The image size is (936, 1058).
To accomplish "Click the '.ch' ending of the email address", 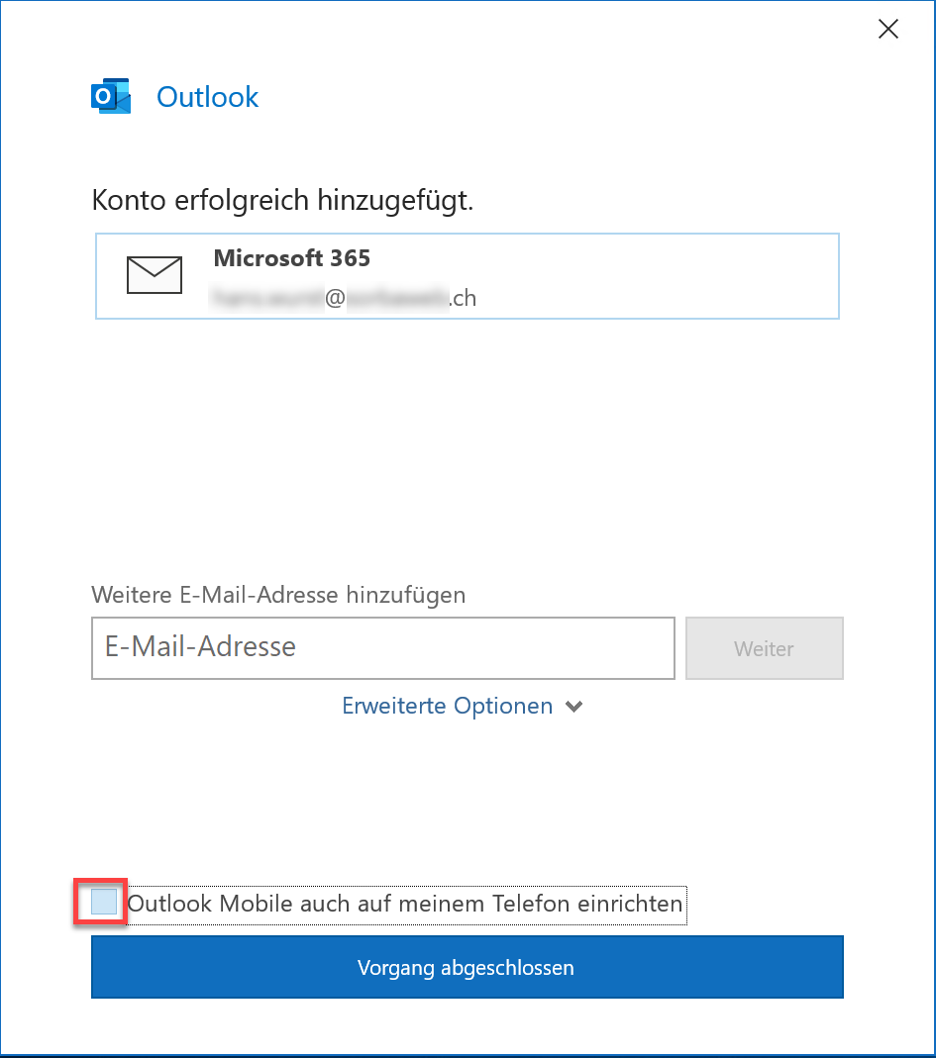I will [x=464, y=298].
